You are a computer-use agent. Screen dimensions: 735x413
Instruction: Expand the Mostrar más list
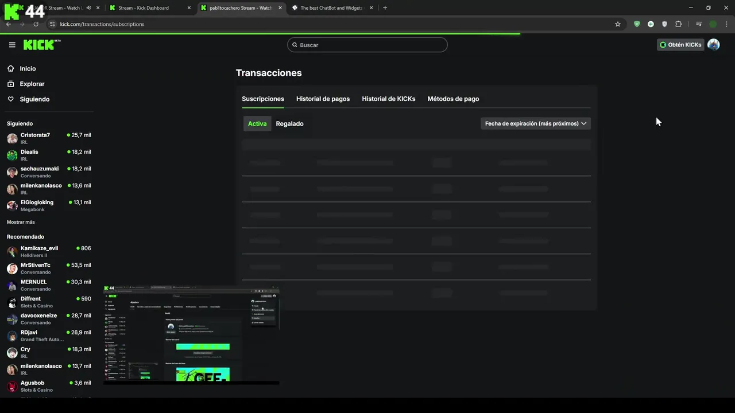point(21,222)
